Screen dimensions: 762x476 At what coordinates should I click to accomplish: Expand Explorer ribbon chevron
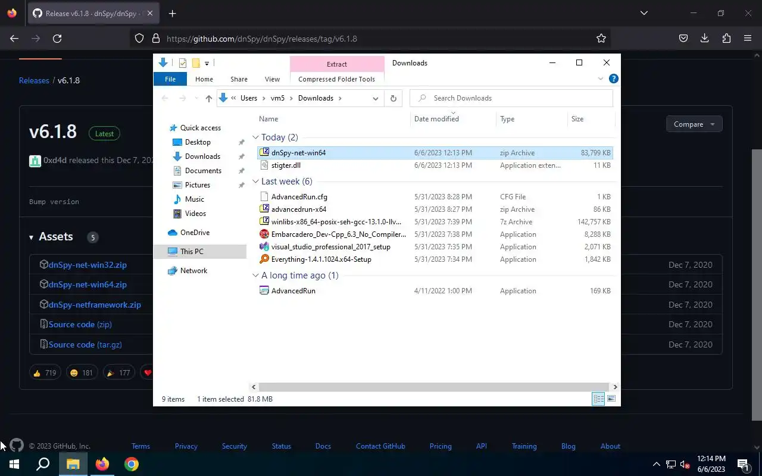tap(600, 79)
